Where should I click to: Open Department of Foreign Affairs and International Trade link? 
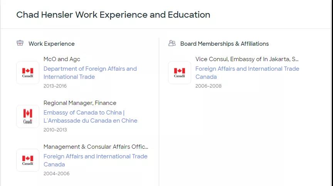(90, 73)
